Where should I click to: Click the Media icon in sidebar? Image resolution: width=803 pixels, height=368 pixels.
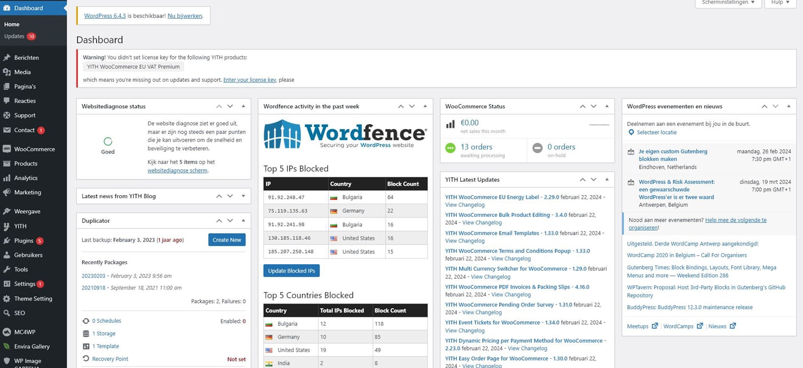7,72
